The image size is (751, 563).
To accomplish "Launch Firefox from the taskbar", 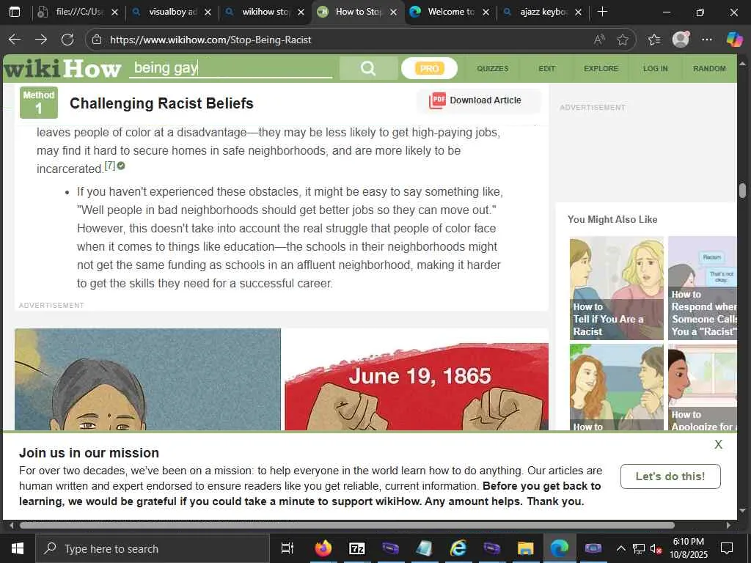I will point(323,548).
